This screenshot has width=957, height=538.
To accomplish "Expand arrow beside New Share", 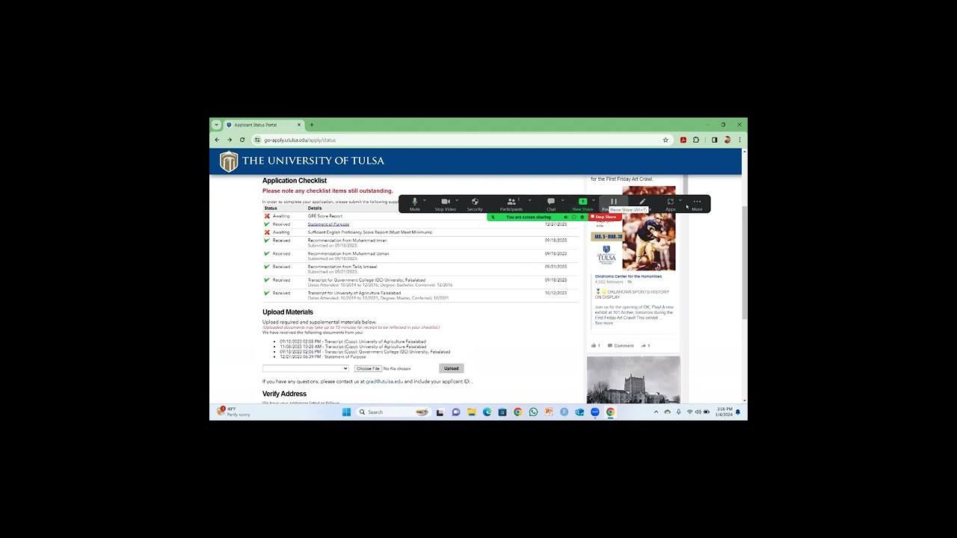I will [594, 200].
